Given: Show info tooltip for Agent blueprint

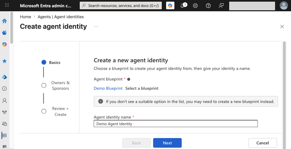Looking at the screenshot, I should pyautogui.click(x=129, y=79).
